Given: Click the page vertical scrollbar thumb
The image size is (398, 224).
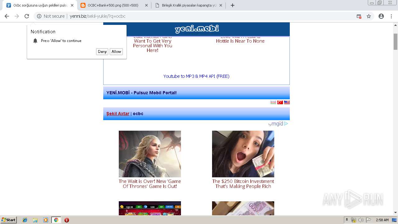Looking at the screenshot, I should click(396, 41).
